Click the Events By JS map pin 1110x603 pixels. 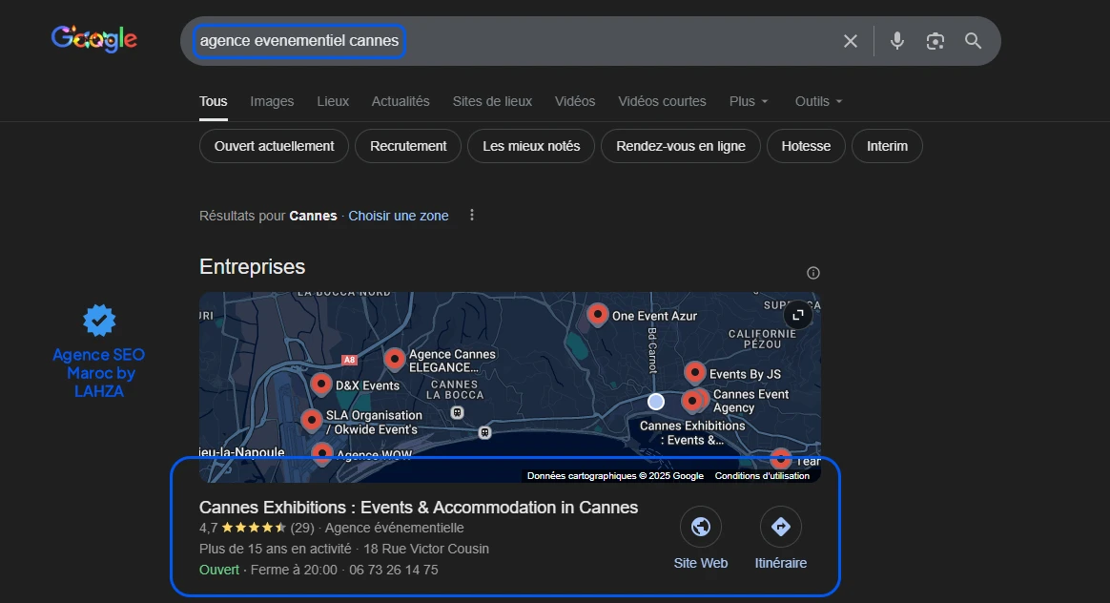pos(694,372)
